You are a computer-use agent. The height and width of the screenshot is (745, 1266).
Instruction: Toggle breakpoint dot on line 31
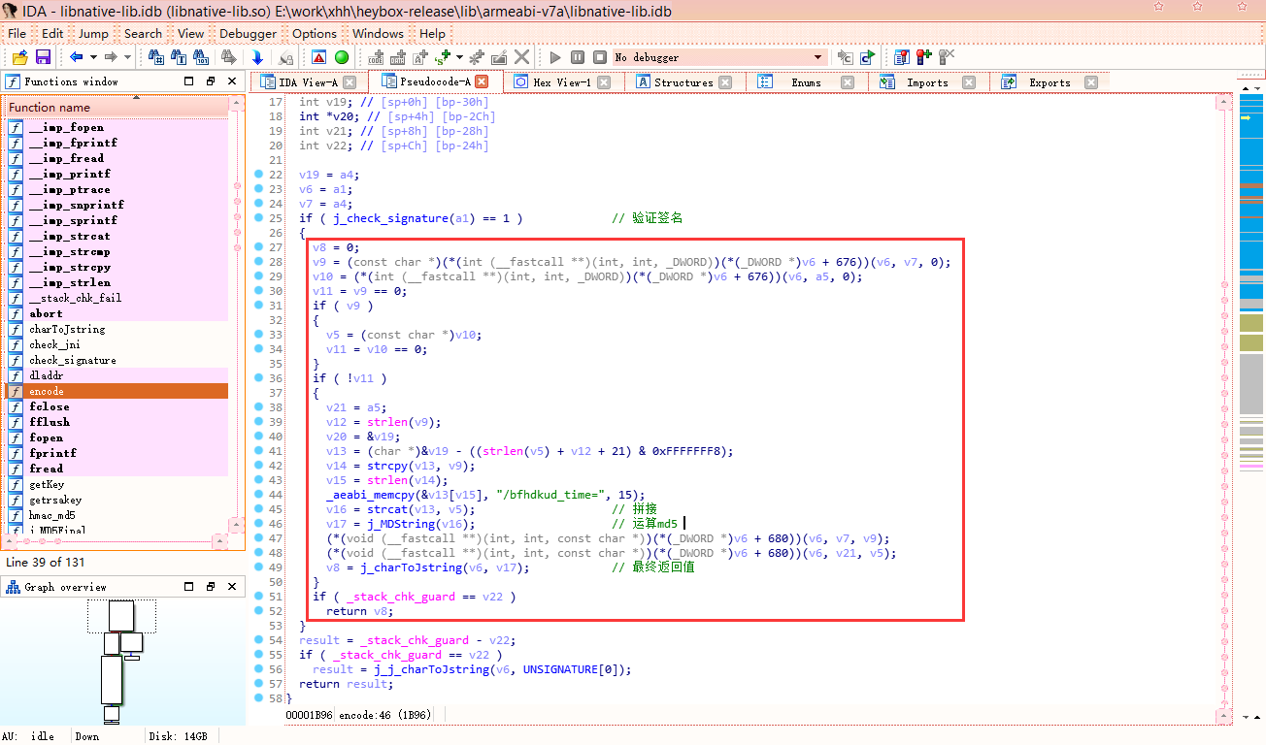[258, 306]
